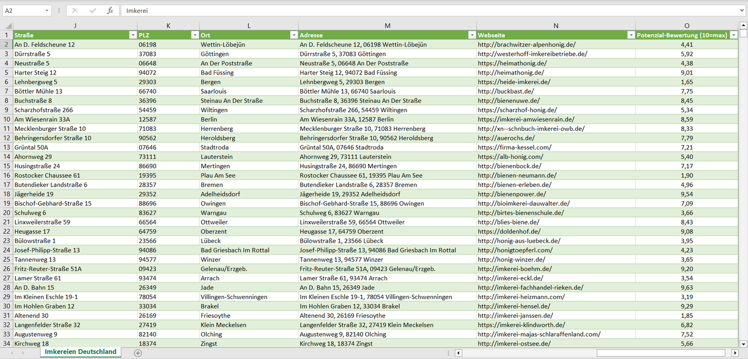
Task: Open the PLZ column filter dropdown
Action: tap(195, 35)
